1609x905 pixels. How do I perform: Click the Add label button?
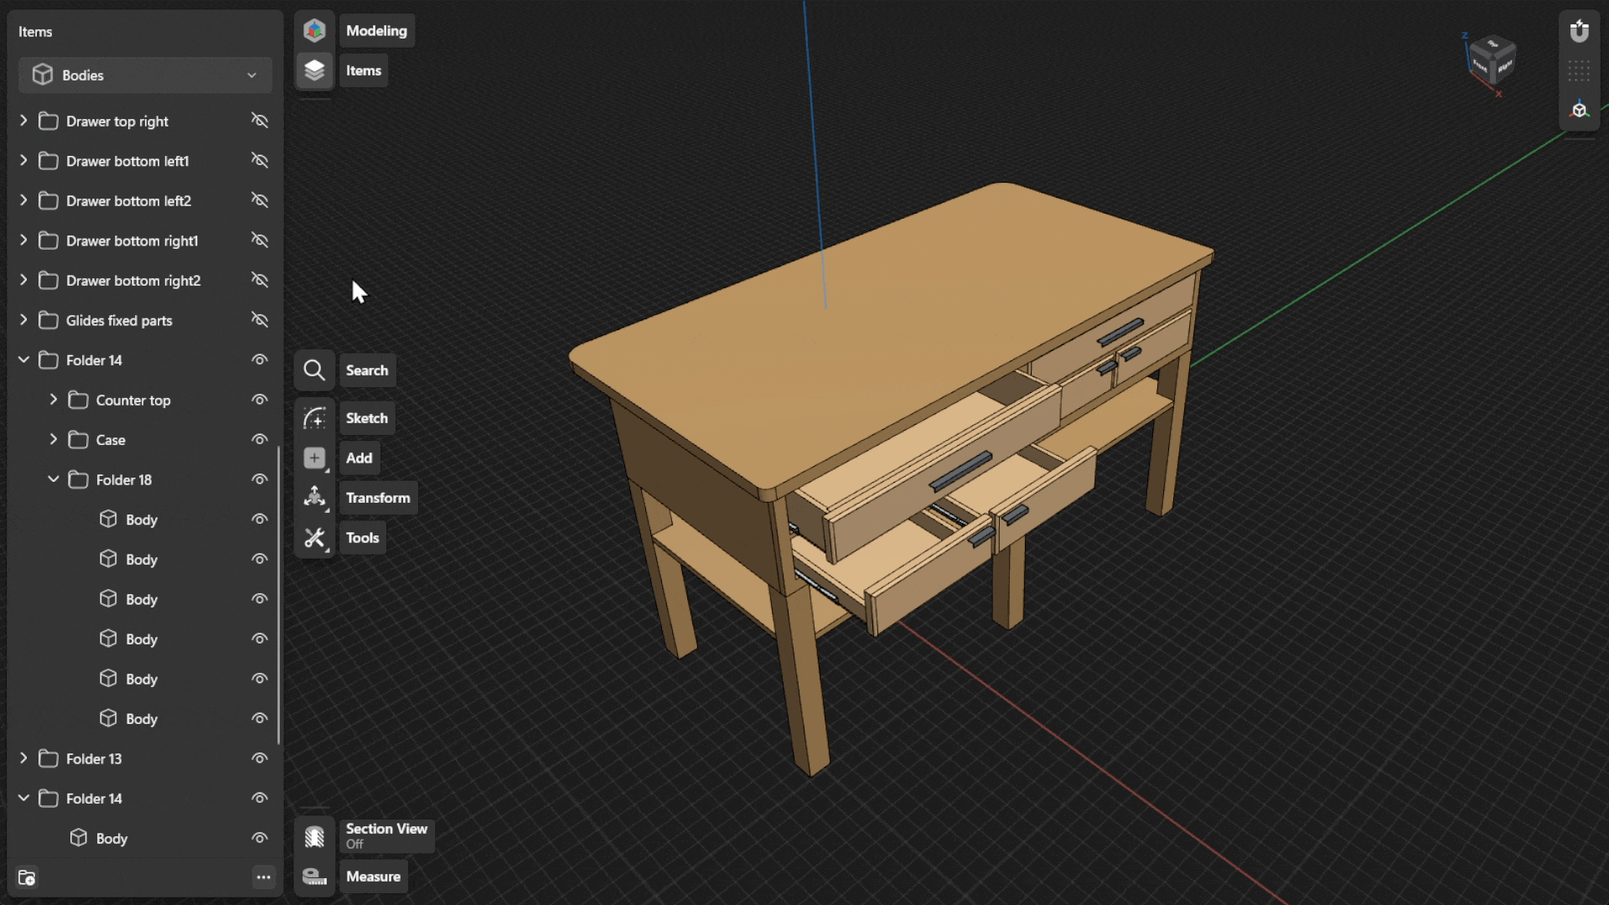pyautogui.click(x=359, y=458)
